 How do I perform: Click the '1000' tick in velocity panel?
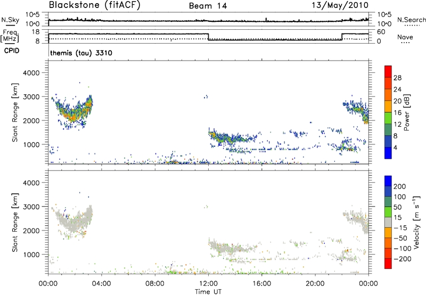tap(31, 255)
